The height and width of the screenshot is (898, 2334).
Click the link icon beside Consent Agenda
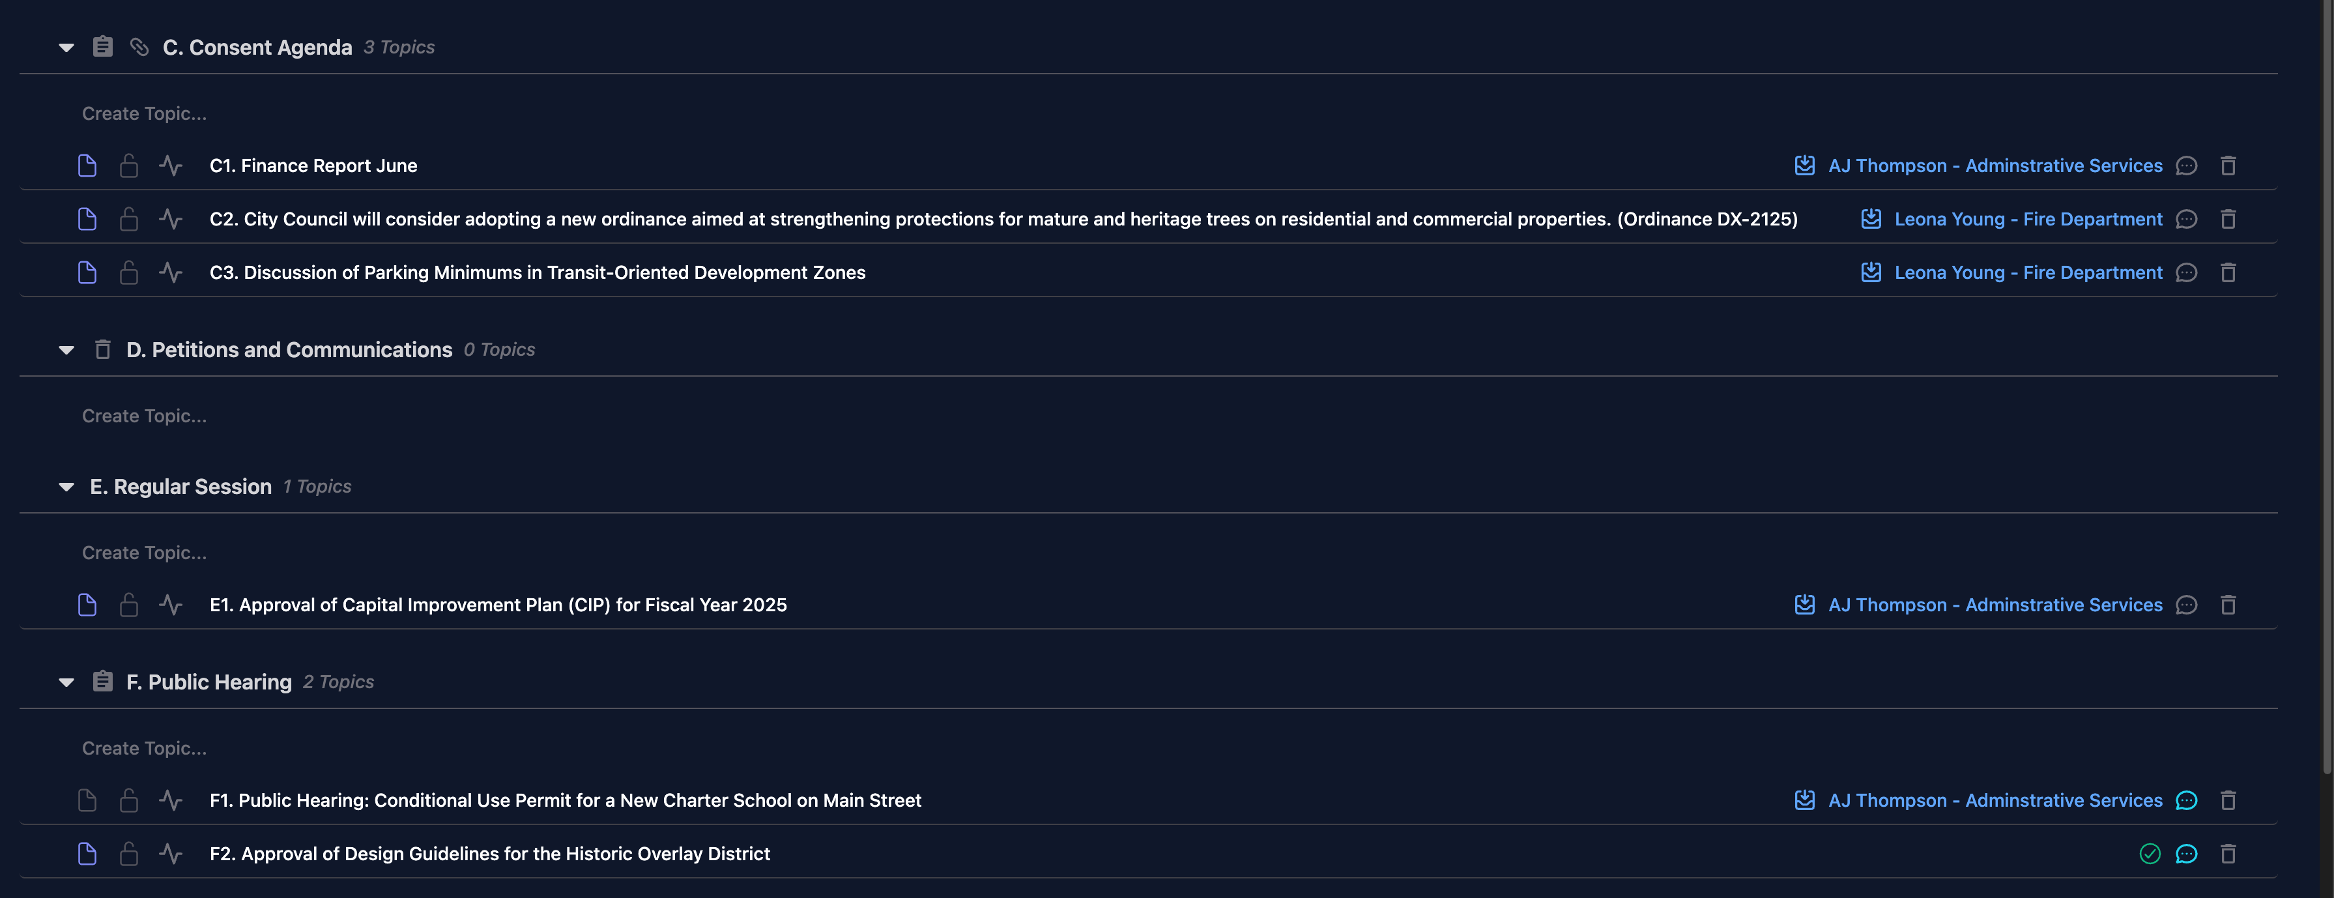point(139,46)
